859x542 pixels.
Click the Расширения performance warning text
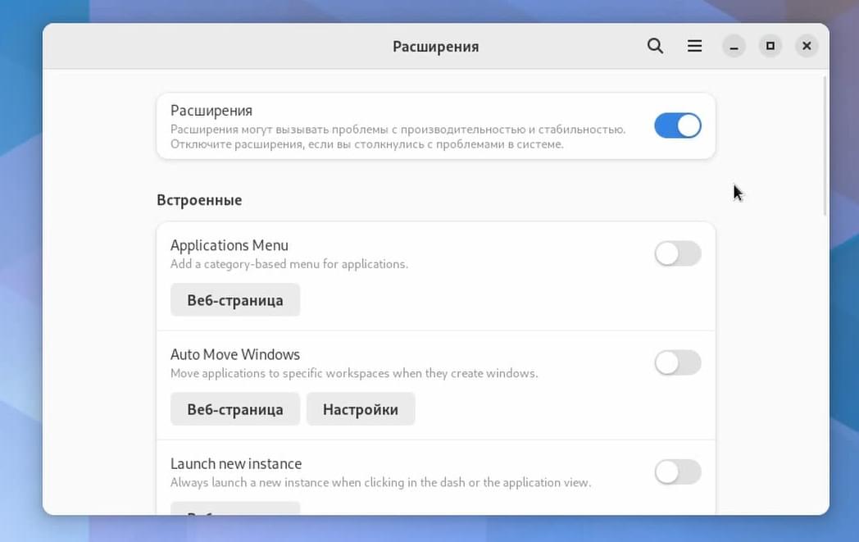398,137
